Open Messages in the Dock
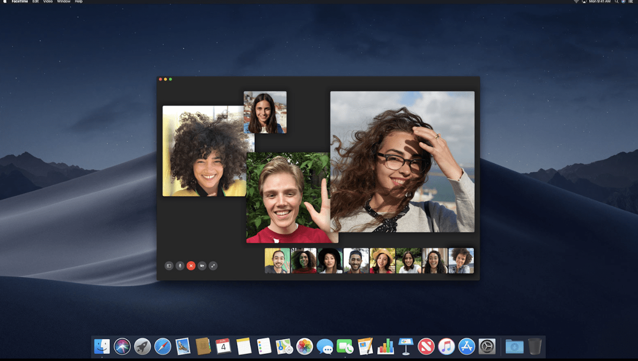 [x=325, y=346]
